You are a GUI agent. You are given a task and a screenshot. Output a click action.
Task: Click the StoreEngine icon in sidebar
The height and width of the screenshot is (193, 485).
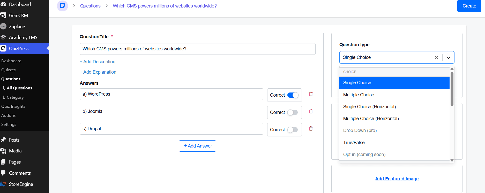coord(3,184)
